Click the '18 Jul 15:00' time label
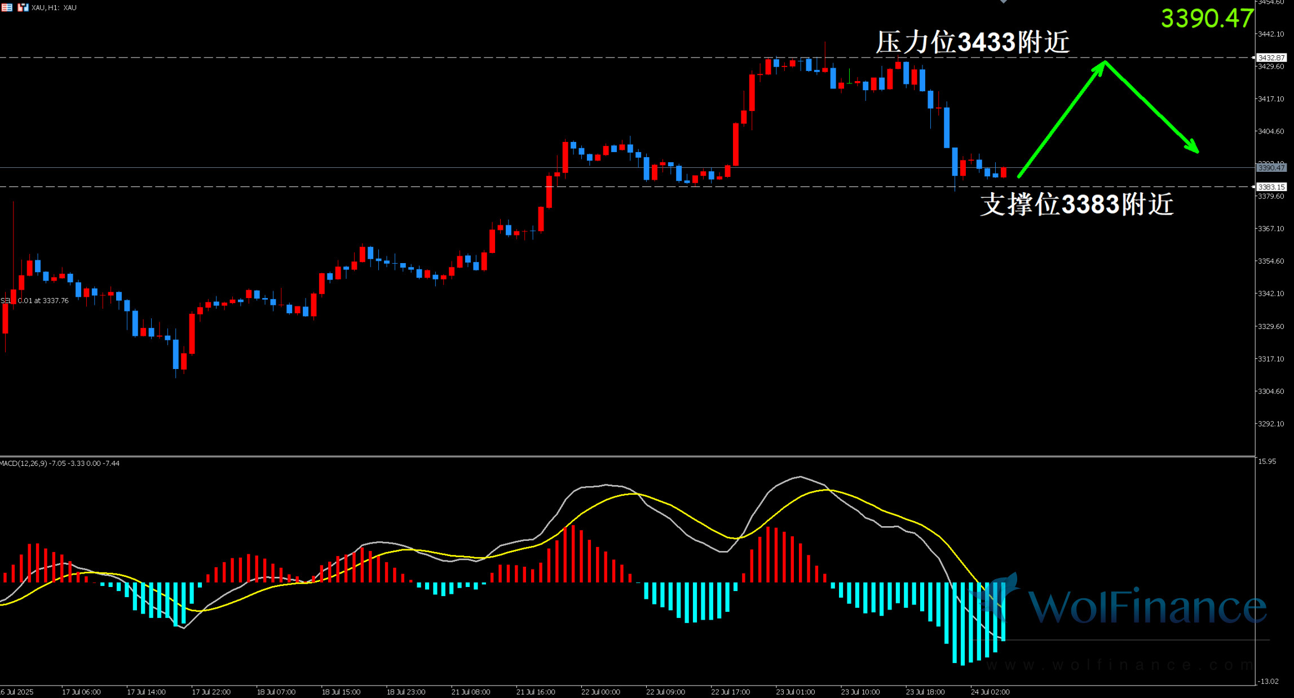 pos(341,692)
